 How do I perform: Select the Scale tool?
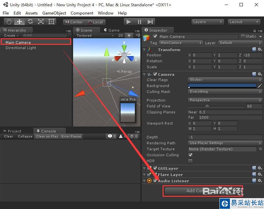tap(41, 22)
